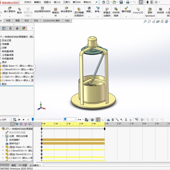
Task: Click Play from Start in motion toolbar
Action: tap(19, 120)
